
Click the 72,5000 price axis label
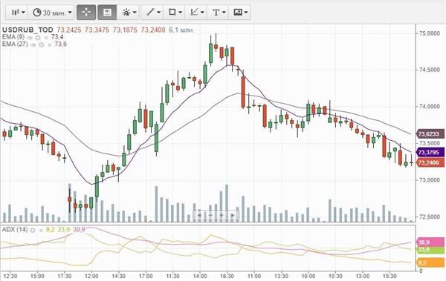coord(429,216)
